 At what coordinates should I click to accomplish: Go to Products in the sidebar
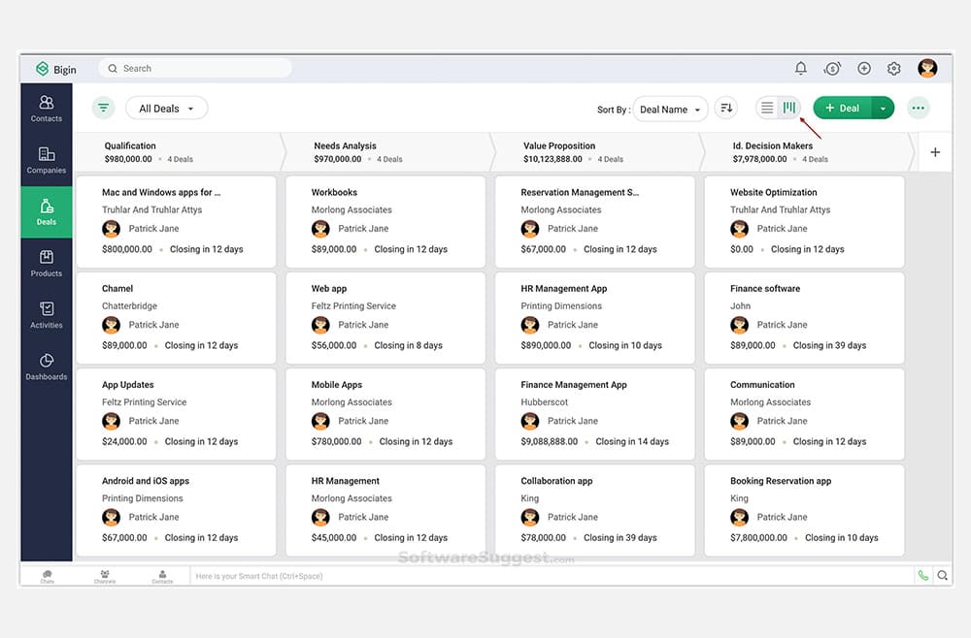pos(47,264)
